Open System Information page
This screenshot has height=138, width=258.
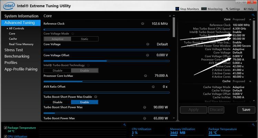21,16
